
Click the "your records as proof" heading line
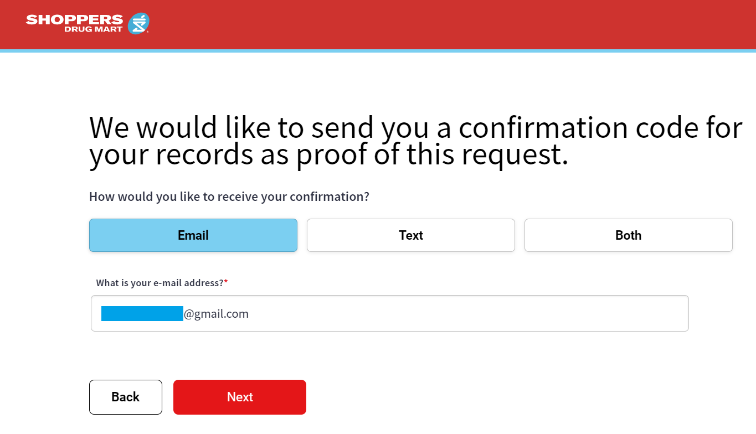click(328, 155)
